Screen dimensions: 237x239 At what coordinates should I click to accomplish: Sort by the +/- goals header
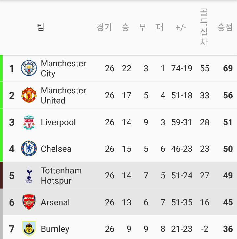pyautogui.click(x=181, y=28)
